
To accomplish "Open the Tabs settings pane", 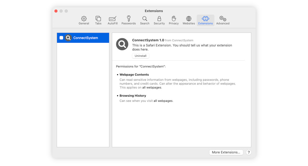I will (98, 20).
